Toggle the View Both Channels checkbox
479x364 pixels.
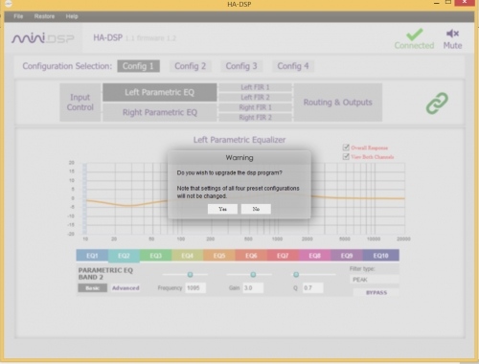(x=346, y=156)
